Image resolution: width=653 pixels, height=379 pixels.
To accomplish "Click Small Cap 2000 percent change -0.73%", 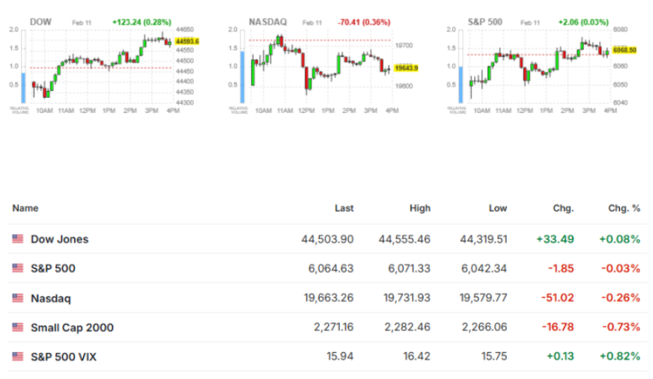I will (621, 327).
